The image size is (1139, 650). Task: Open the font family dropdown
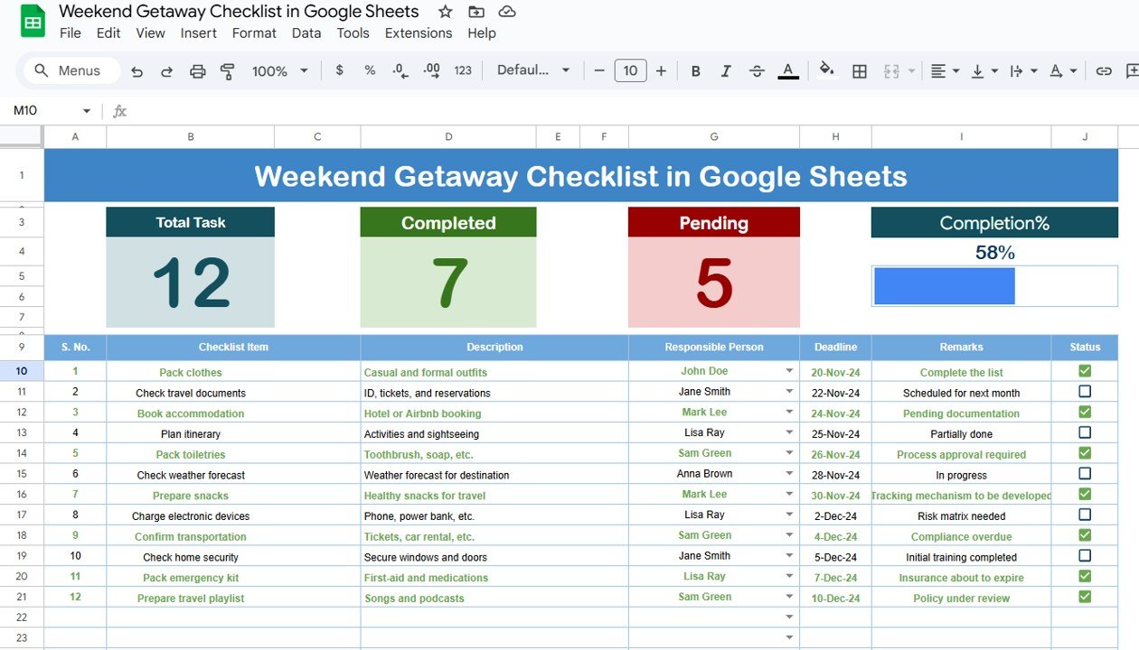pos(533,70)
